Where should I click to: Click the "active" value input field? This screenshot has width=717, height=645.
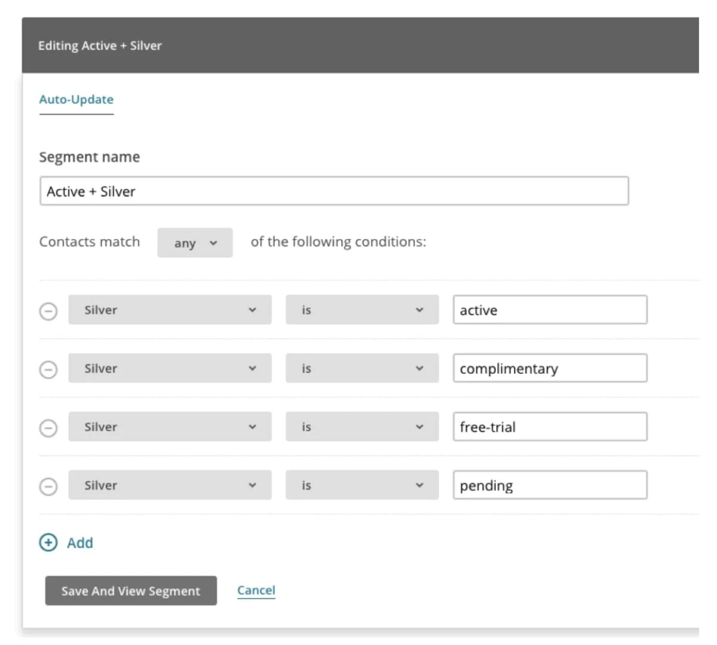(550, 310)
